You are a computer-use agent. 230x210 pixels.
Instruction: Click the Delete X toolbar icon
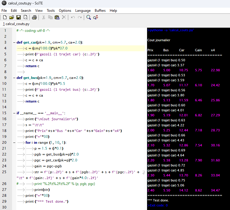pyautogui.click(x=64, y=17)
